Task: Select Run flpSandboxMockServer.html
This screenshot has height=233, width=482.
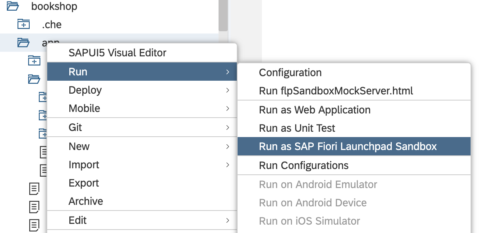Action: pos(354,91)
